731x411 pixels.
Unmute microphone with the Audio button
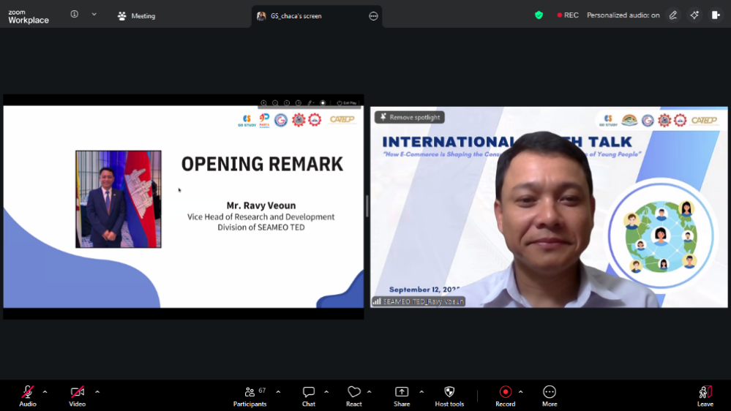28,396
